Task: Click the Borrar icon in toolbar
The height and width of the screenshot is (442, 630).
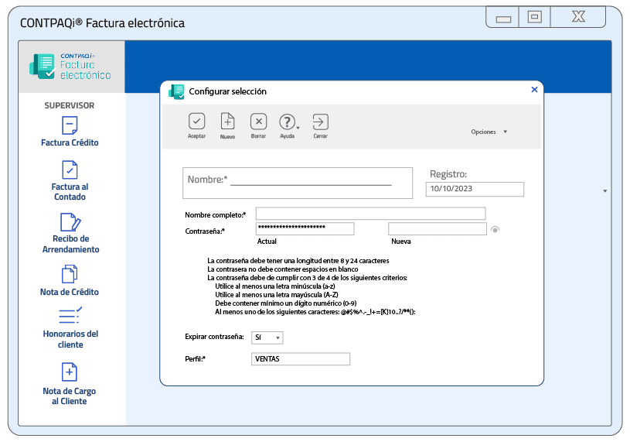Action: 258,121
